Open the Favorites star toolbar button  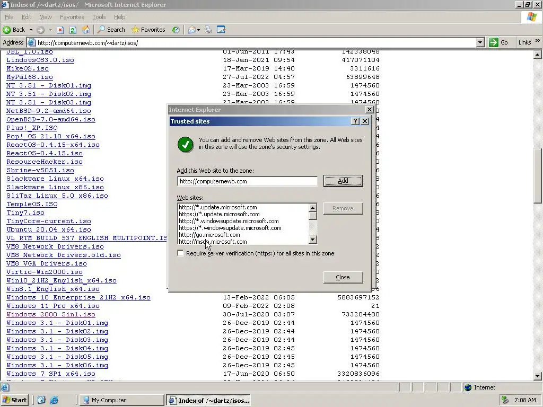(148, 30)
